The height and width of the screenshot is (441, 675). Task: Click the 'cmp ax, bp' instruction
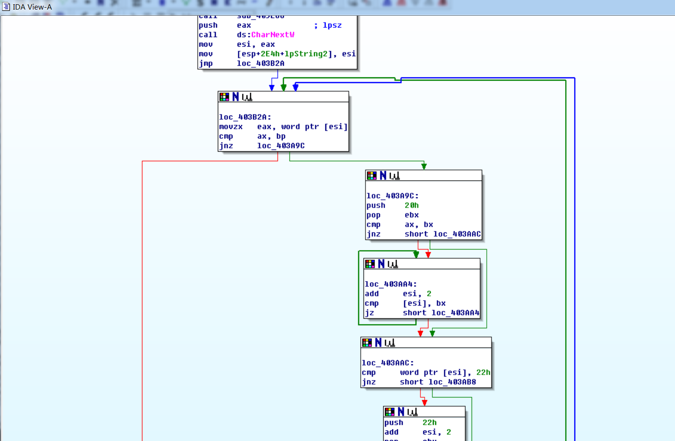pos(252,136)
